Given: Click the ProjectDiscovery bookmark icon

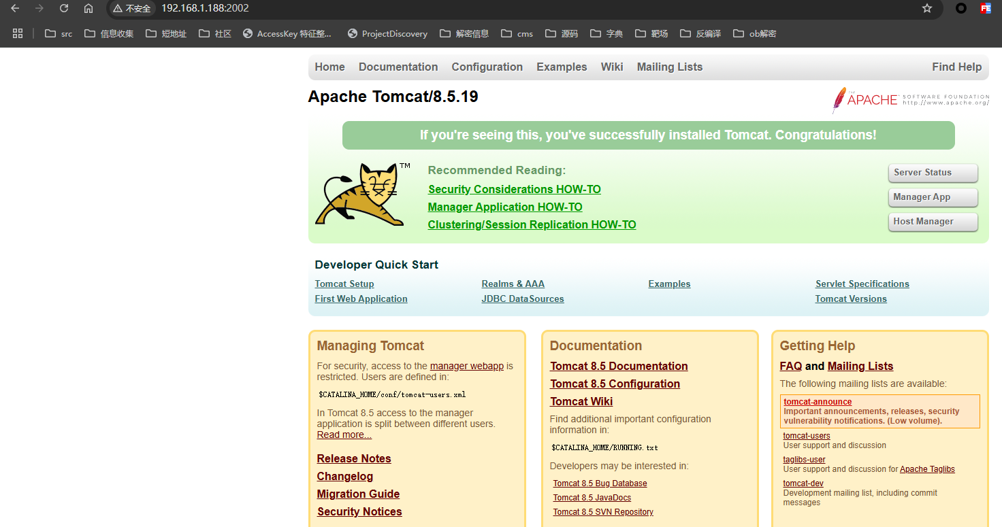Looking at the screenshot, I should (353, 33).
